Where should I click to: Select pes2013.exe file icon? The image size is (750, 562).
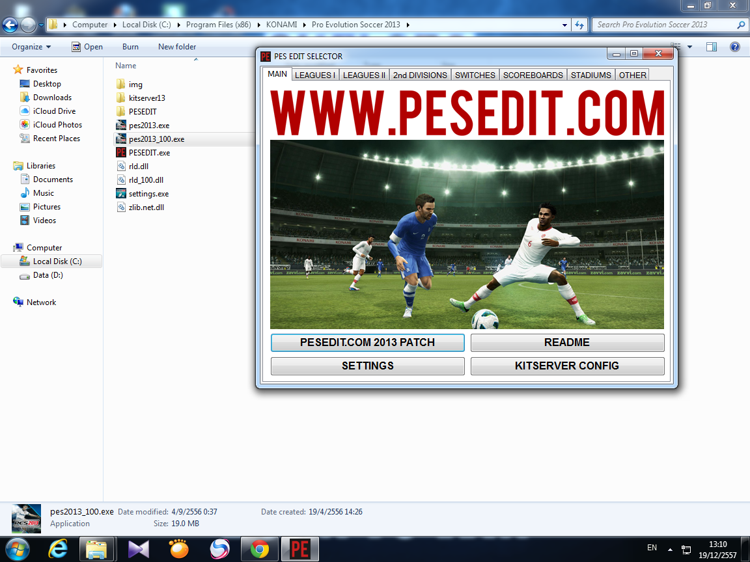pyautogui.click(x=120, y=125)
